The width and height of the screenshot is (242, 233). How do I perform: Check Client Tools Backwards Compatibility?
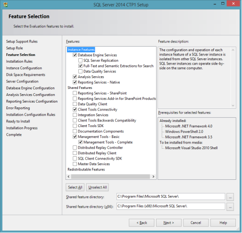coord(75,121)
